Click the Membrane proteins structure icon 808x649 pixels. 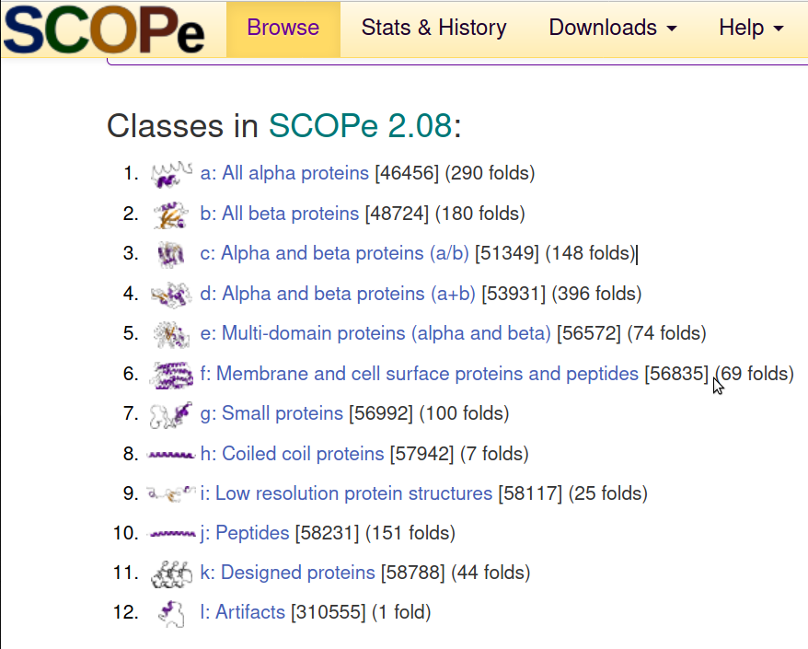click(171, 374)
